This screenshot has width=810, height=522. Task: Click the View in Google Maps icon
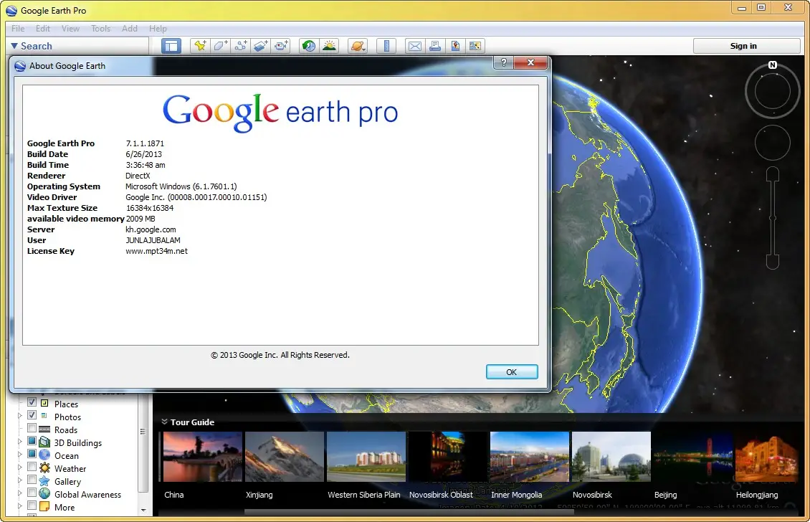(475, 46)
